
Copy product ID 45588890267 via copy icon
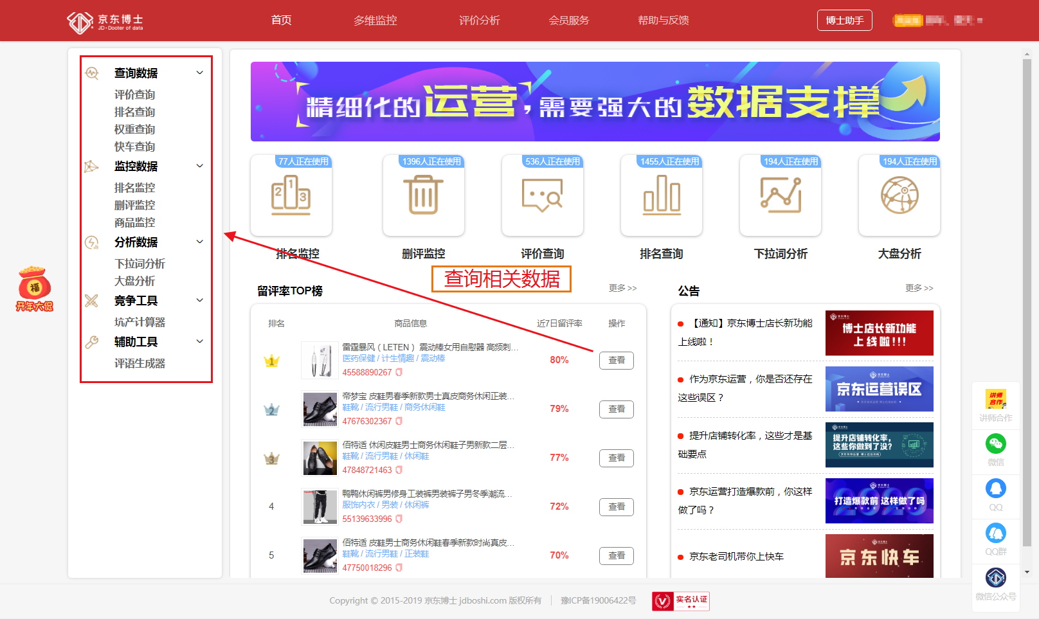point(399,372)
